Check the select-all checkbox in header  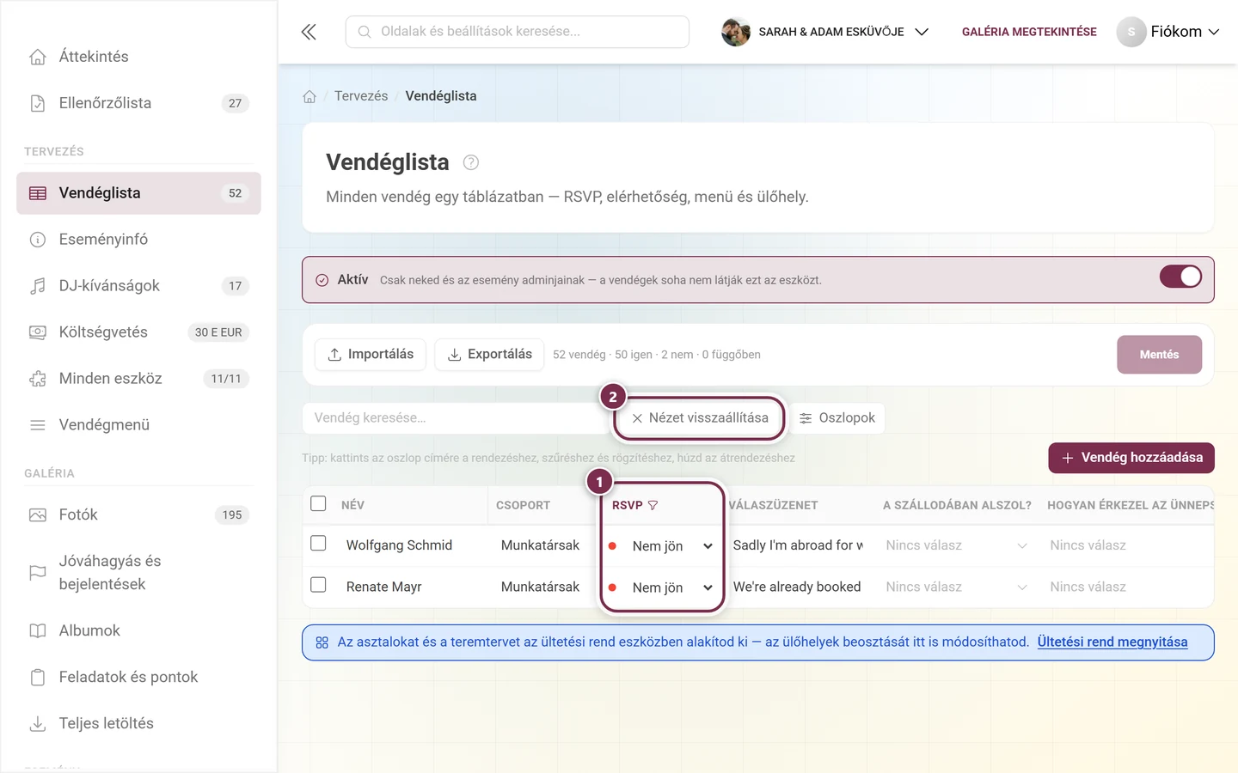pos(318,503)
